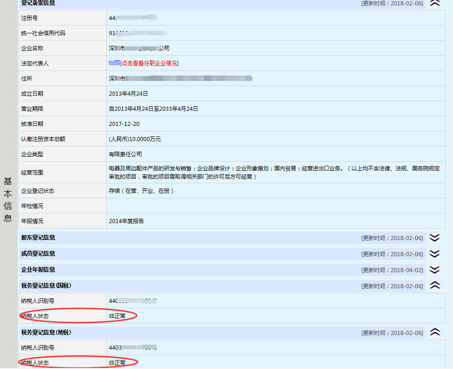Click the 地税 纳税人状态 非正常 value
Viewport: 453px width, 369px height.
[117, 363]
